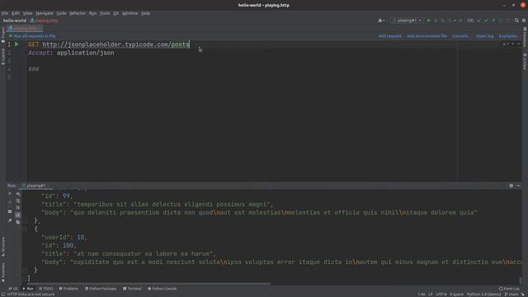Open the Code menu

click(x=61, y=13)
